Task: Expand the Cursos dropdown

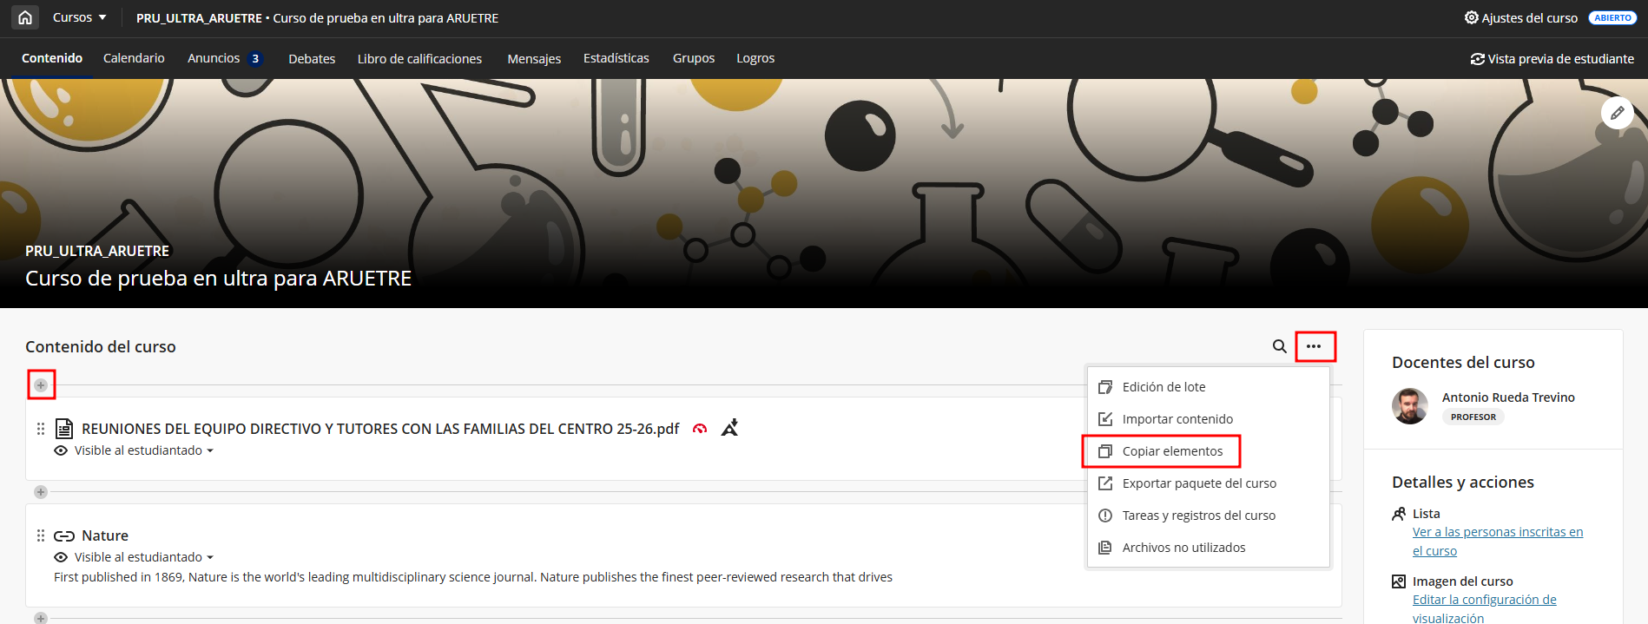Action: pyautogui.click(x=79, y=17)
